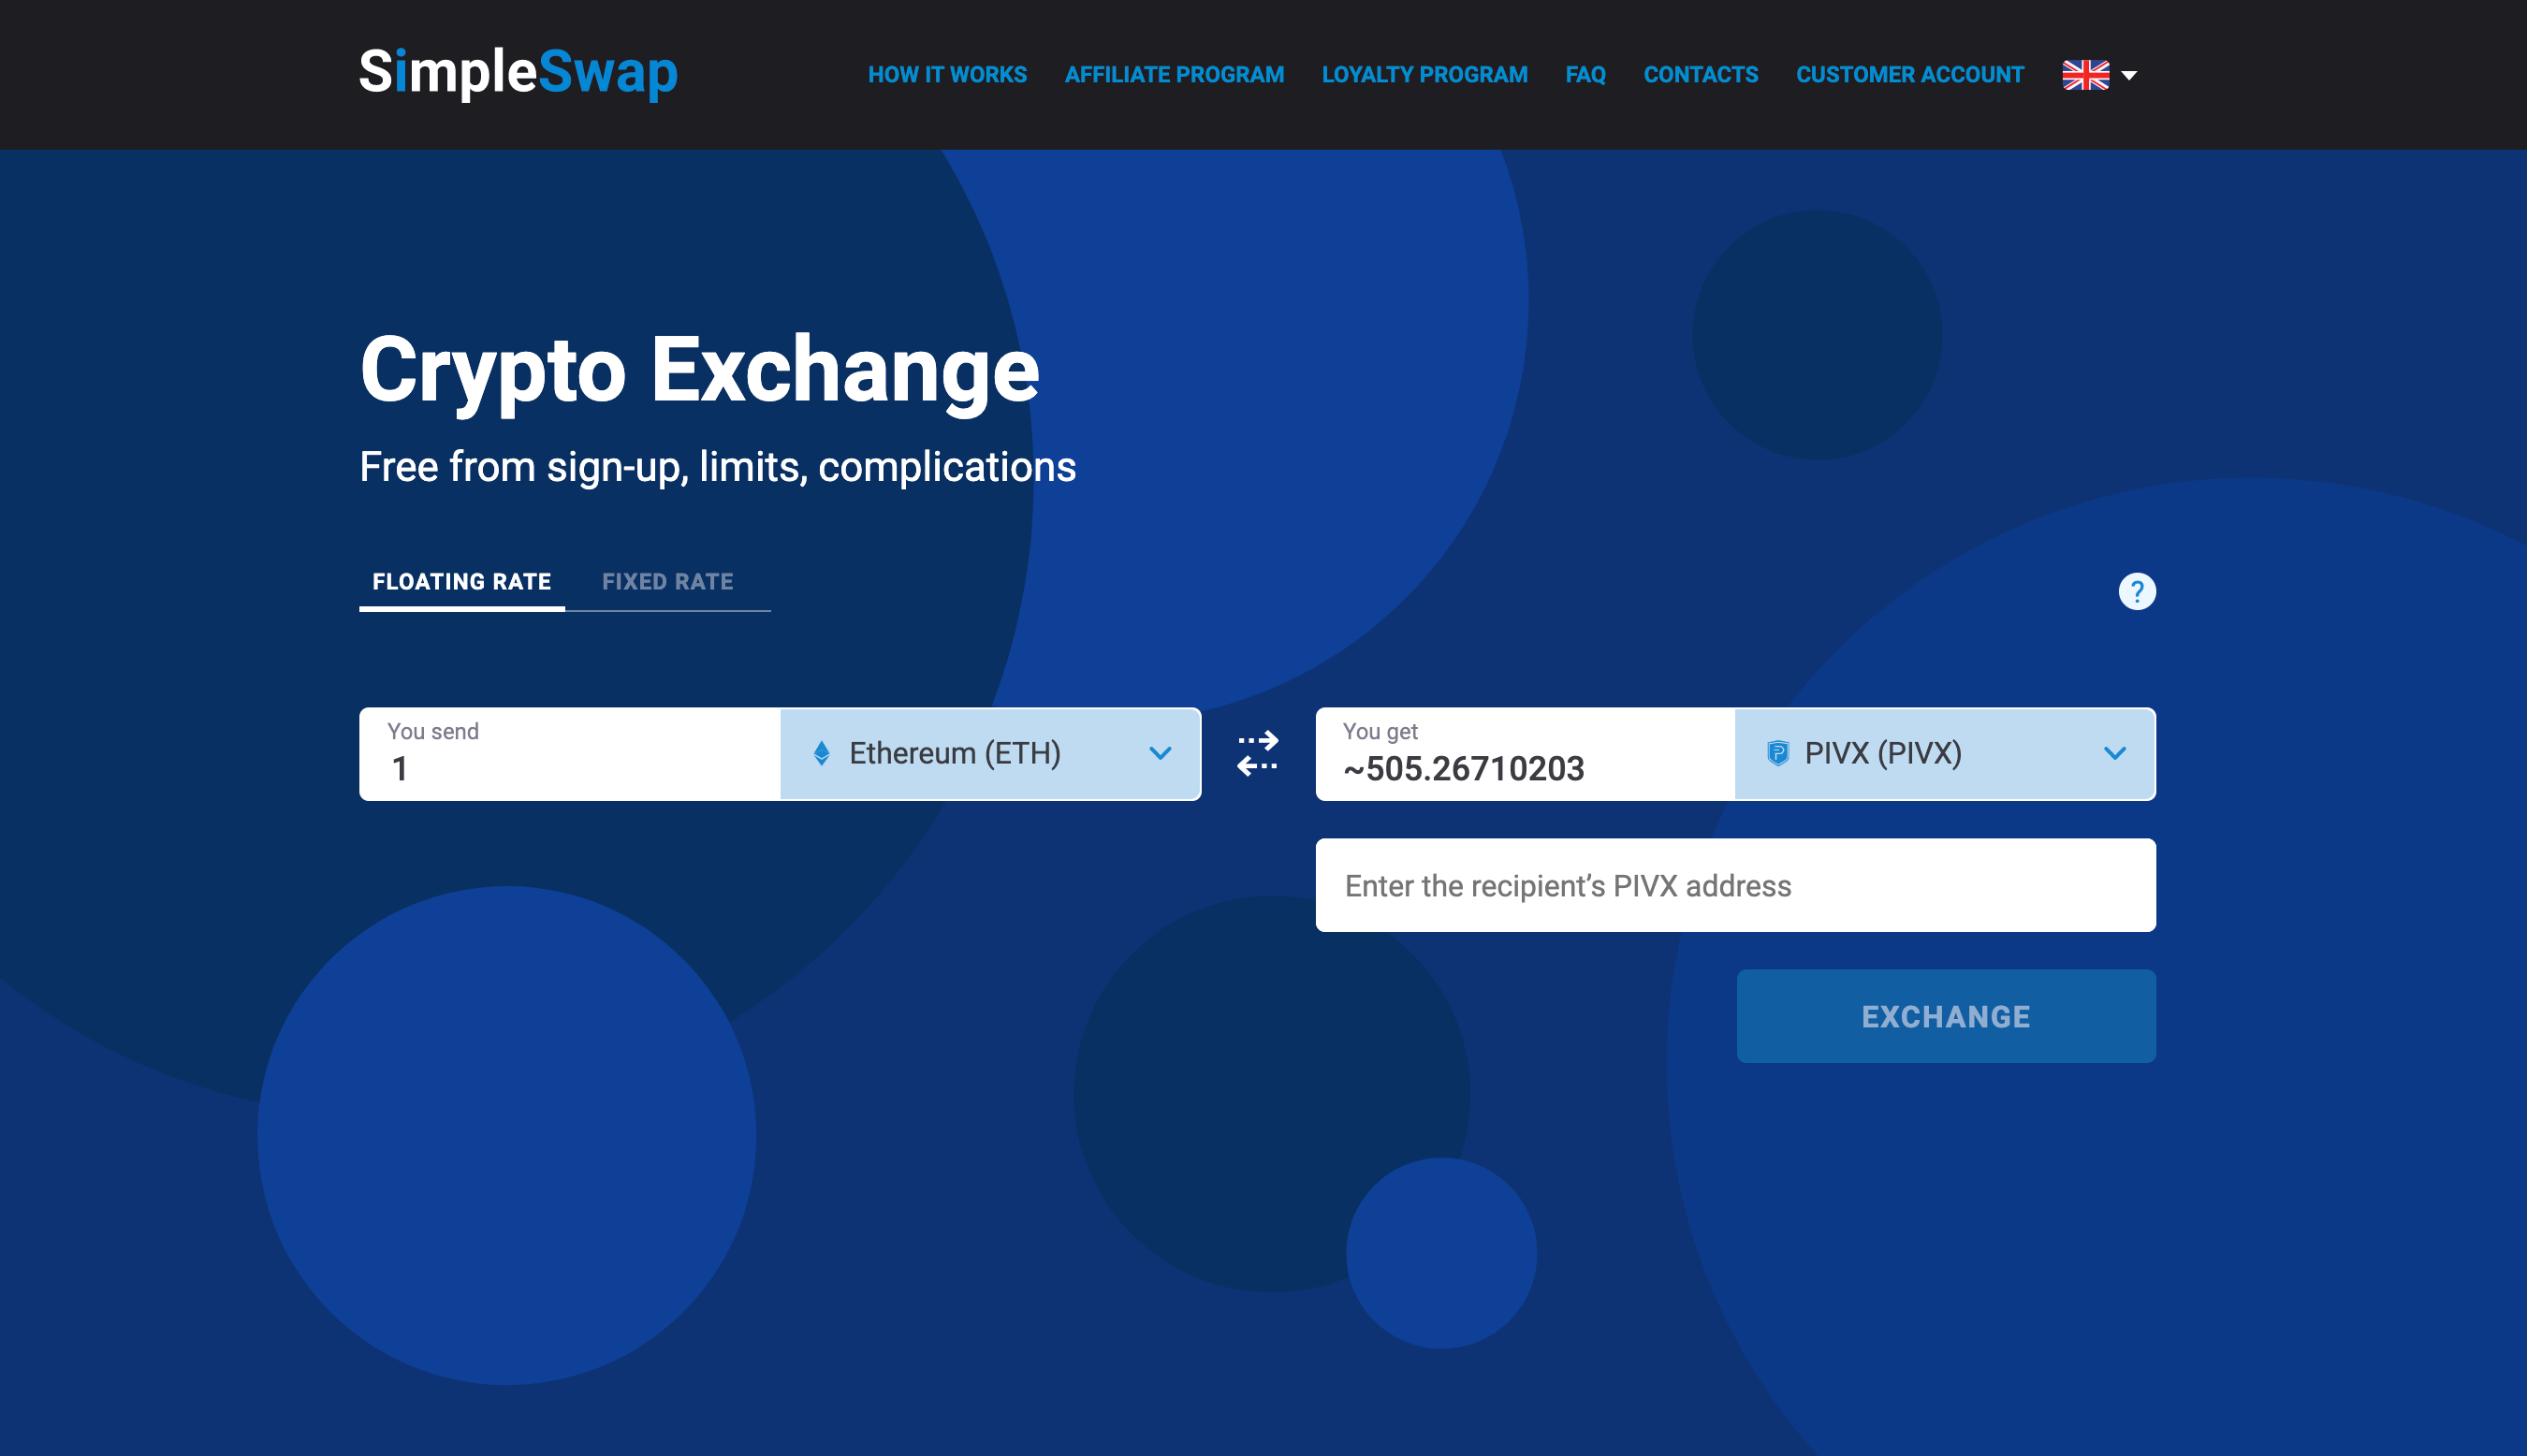This screenshot has height=1456, width=2527.
Task: Click the recipient's PIVX address field
Action: click(x=1735, y=886)
